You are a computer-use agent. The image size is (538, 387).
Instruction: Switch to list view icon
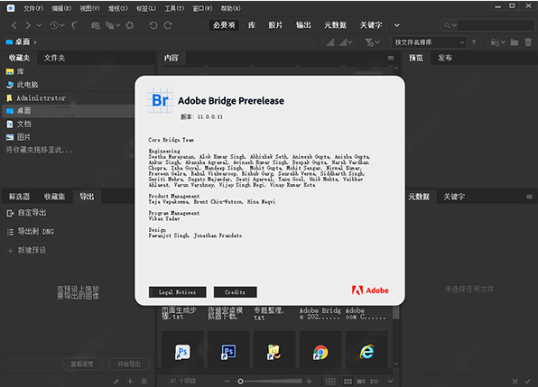click(375, 382)
